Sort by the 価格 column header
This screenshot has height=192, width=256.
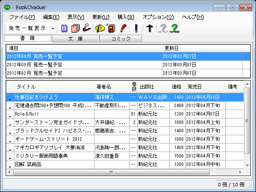(177, 87)
